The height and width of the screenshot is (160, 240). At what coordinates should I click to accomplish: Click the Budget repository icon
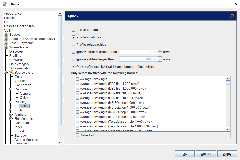(x=6, y=35)
